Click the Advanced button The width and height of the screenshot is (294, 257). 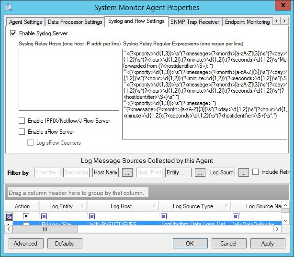25,244
